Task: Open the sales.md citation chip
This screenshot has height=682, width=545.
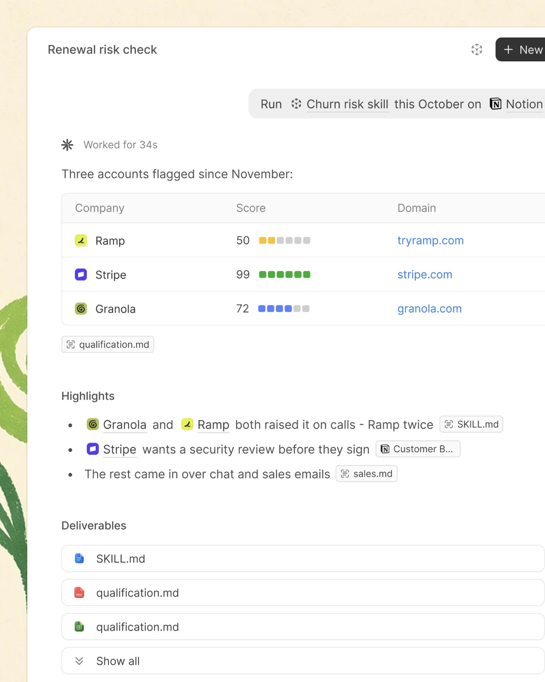Action: coord(367,474)
